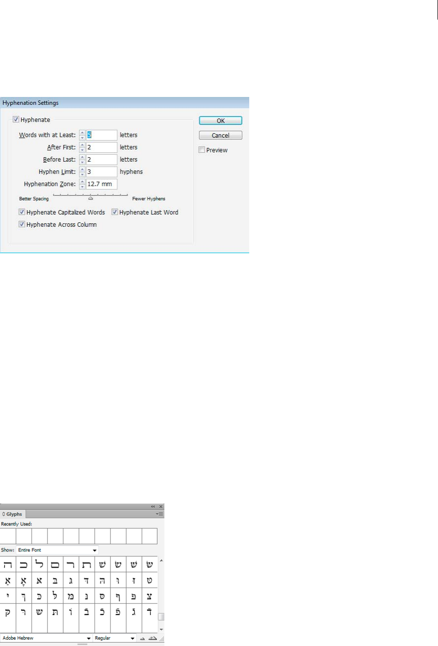
Task: Open the Glyphs panel flyout menu
Action: coord(160,514)
